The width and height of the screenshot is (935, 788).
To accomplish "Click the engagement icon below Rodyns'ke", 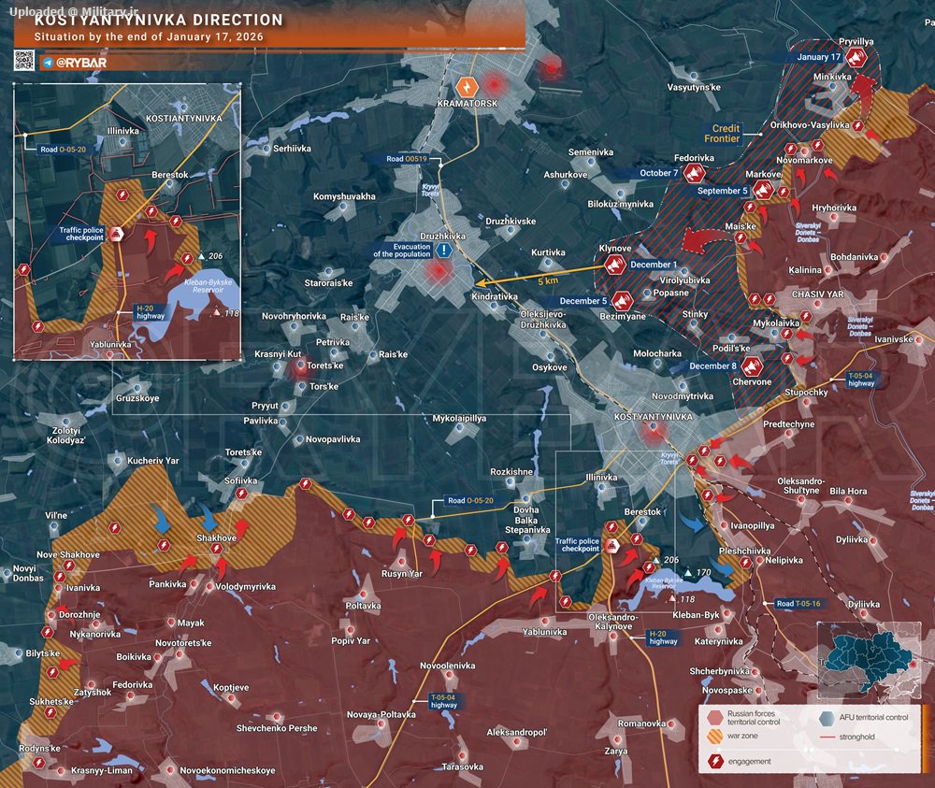I will [38, 763].
